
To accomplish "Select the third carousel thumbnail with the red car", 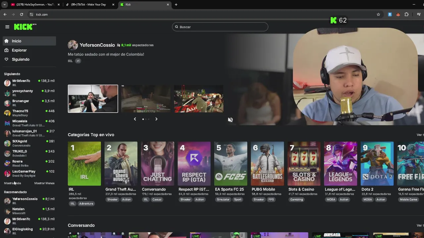I will (x=199, y=99).
